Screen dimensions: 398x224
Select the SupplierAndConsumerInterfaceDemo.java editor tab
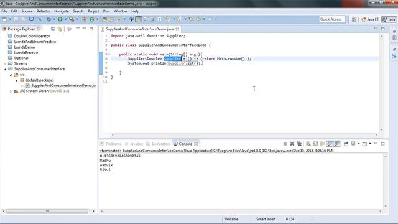tap(139, 29)
